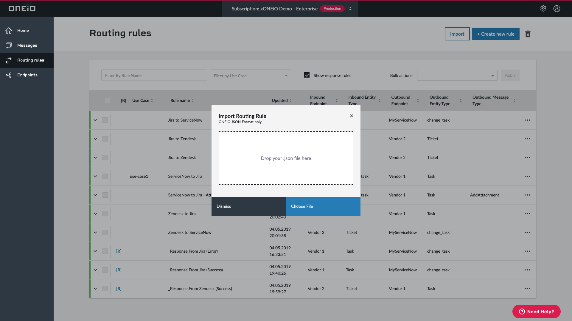Screen dimensions: 572x321
Task: Sort by Outbound Entity Type arrows
Action: (461, 100)
